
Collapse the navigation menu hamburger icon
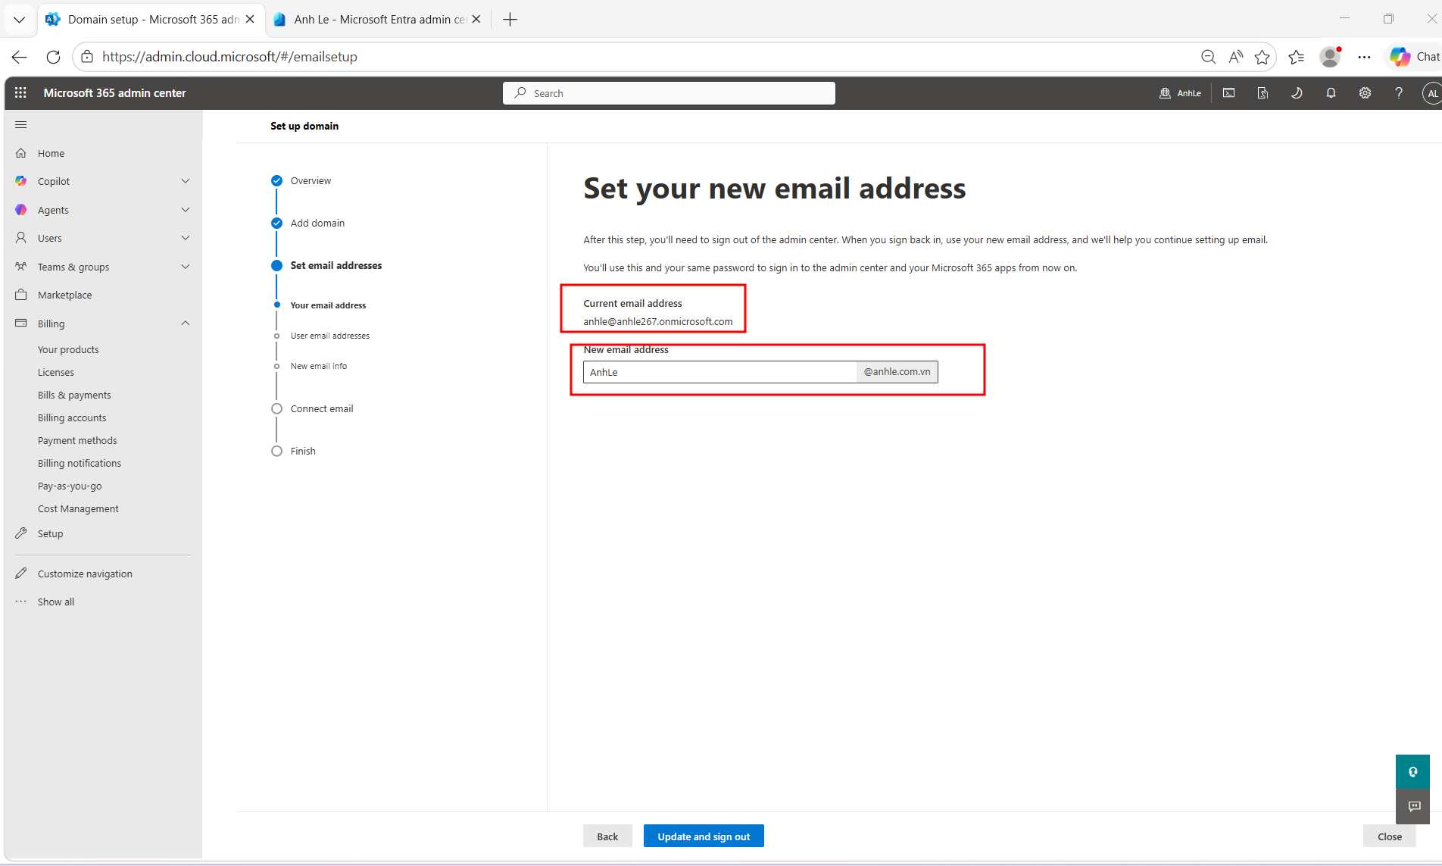(x=21, y=124)
